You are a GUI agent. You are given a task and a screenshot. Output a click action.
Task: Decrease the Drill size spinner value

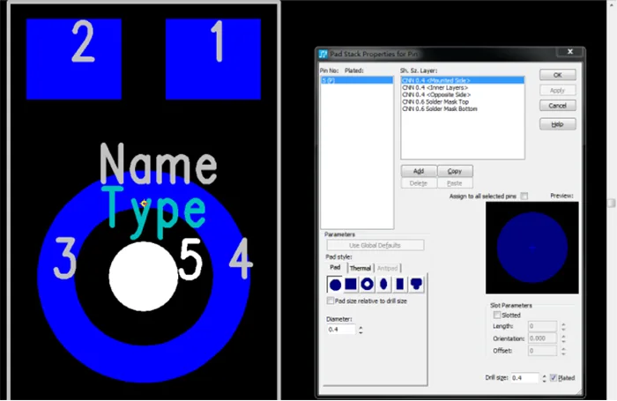544,381
